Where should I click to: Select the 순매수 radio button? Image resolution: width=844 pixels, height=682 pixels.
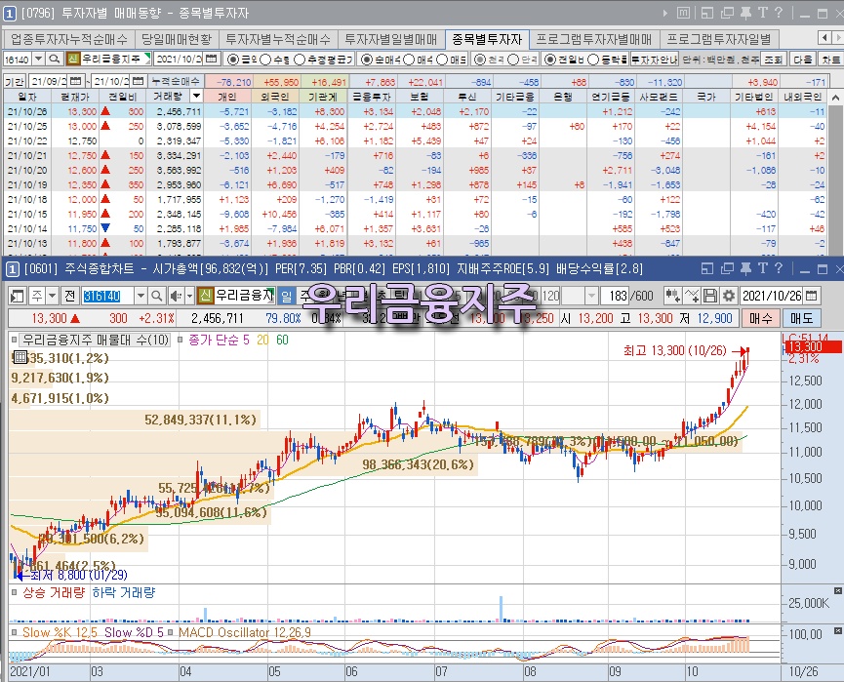click(x=367, y=60)
